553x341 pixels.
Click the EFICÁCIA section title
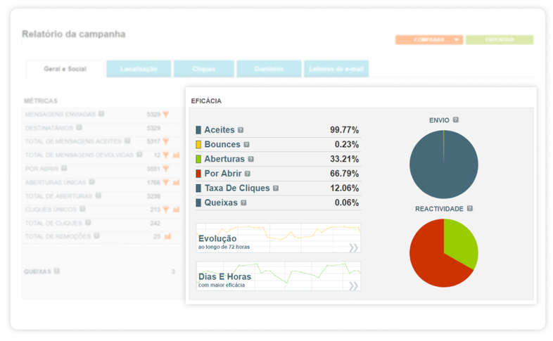[206, 101]
